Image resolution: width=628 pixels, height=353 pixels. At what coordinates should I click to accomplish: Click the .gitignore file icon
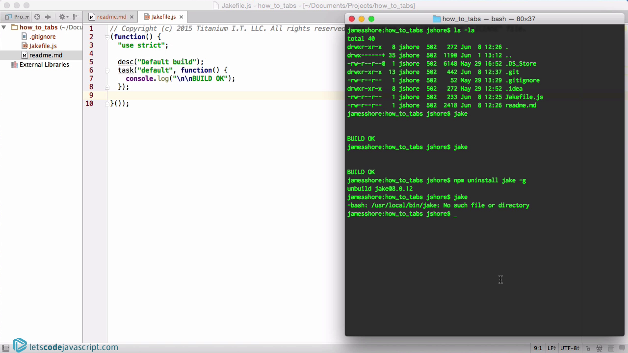point(25,37)
